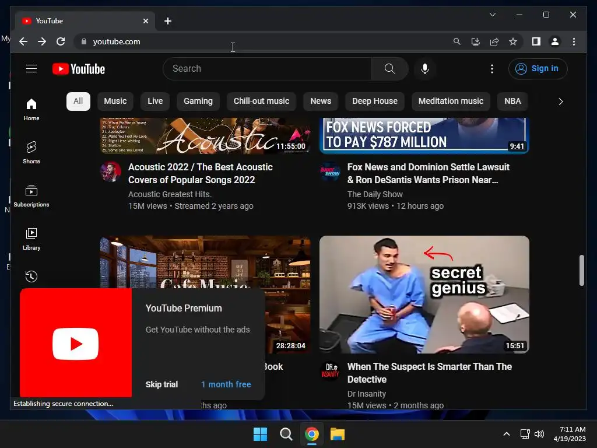Toggle Chrome side panel
The width and height of the screenshot is (597, 448).
click(536, 41)
